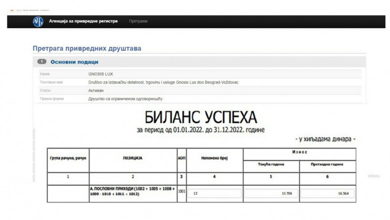The image size is (390, 220).
Task: Collapse the Основни подаци section header
Action: pyautogui.click(x=74, y=62)
